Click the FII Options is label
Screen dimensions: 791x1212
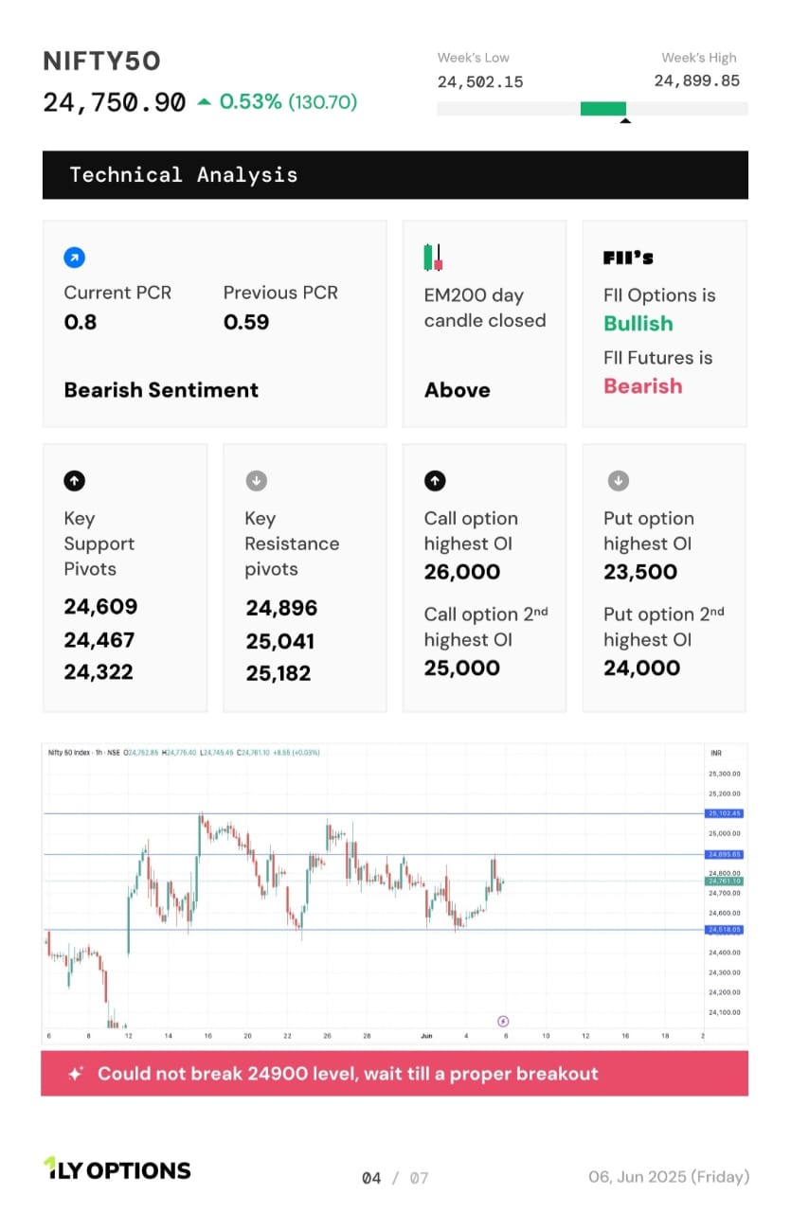point(659,295)
